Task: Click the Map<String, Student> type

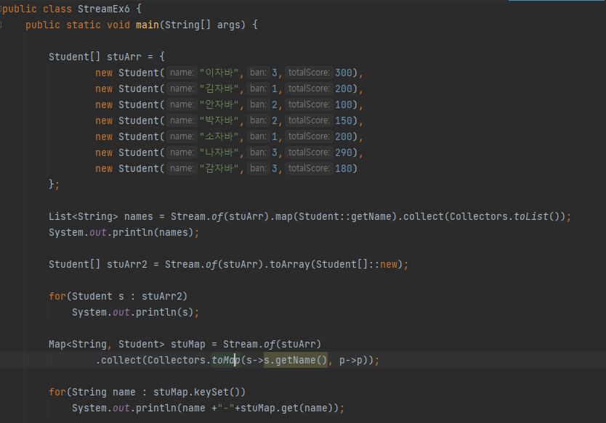Action: [106, 344]
